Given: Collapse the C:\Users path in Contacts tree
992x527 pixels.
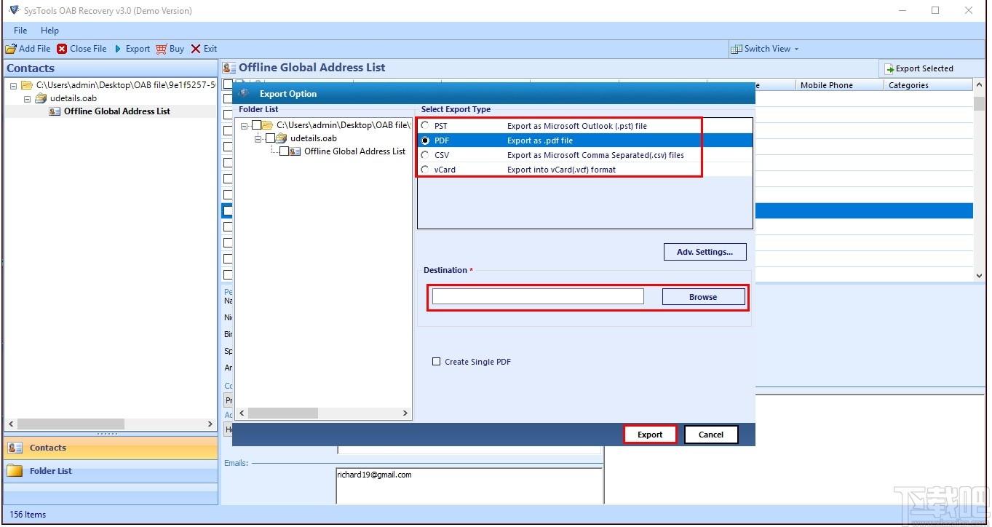Looking at the screenshot, I should click(x=13, y=85).
